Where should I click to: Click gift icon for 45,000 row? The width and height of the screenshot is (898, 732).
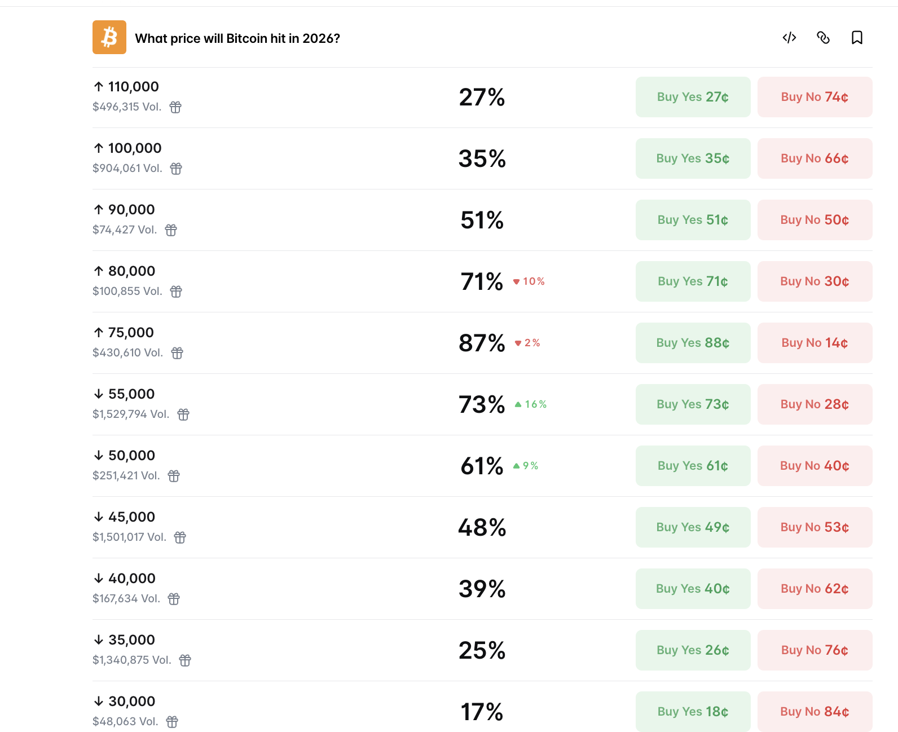pos(180,537)
